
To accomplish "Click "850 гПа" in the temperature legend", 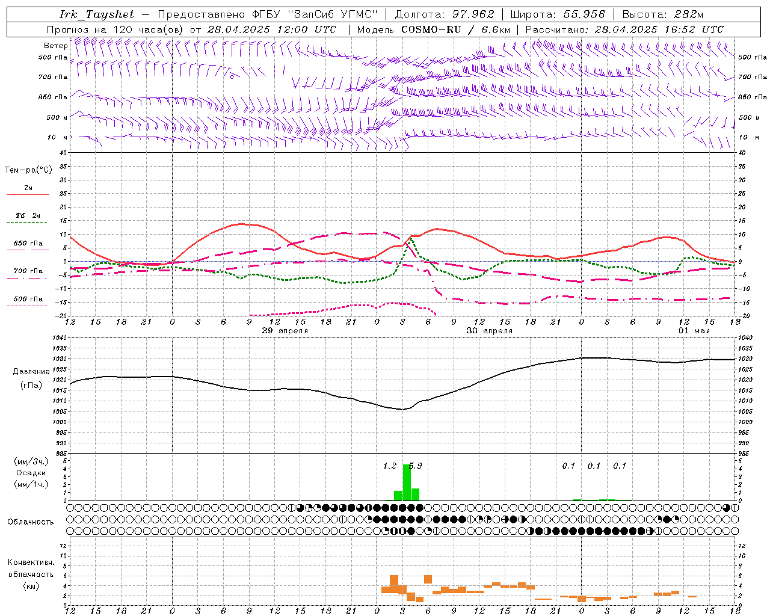I will [28, 244].
